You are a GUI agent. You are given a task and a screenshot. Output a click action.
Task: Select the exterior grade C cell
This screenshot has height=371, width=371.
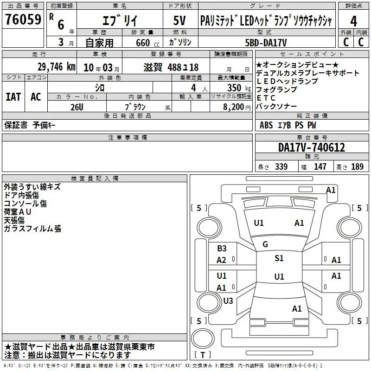pyautogui.click(x=346, y=42)
